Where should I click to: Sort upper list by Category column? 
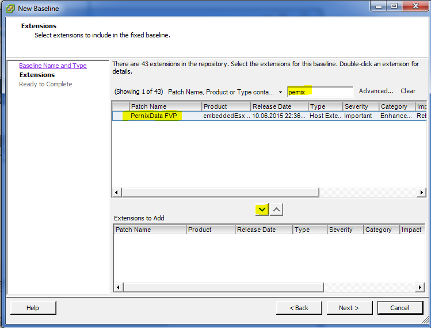tap(397, 106)
